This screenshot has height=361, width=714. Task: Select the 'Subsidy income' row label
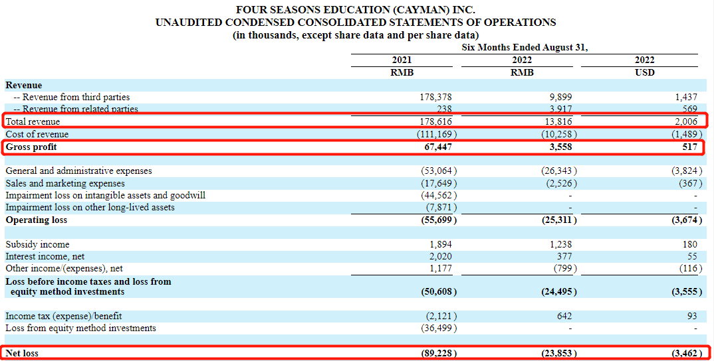point(37,244)
